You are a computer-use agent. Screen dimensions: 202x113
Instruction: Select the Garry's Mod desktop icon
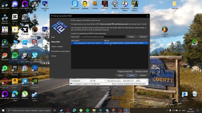click(x=75, y=5)
